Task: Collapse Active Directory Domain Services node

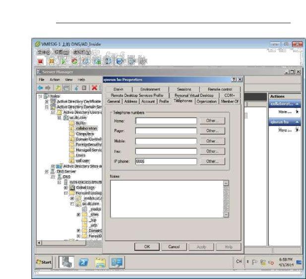Action: [47, 107]
